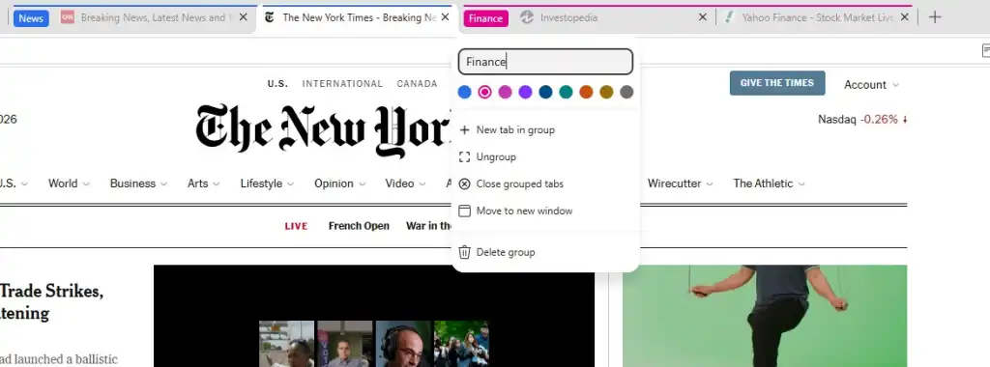
Task: Choose the blue group color
Action: [465, 92]
